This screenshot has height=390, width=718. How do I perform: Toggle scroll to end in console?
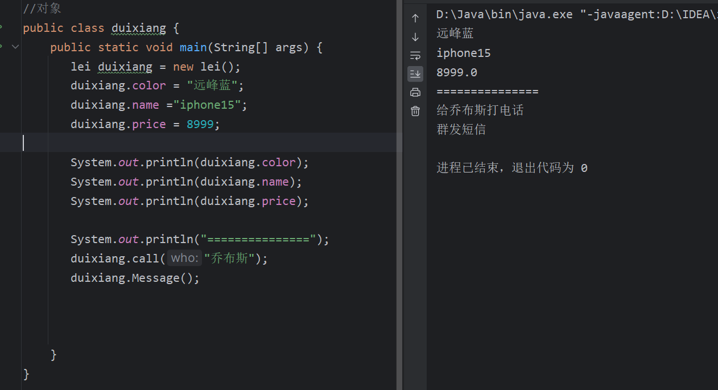(415, 73)
